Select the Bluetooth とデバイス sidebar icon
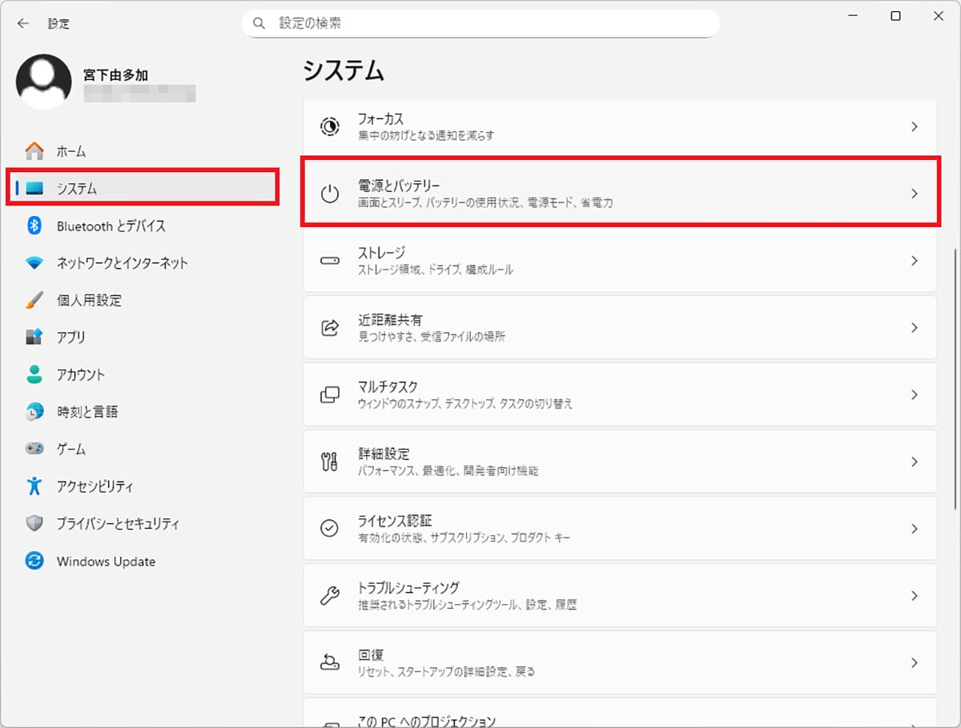Image resolution: width=961 pixels, height=728 pixels. click(x=35, y=226)
